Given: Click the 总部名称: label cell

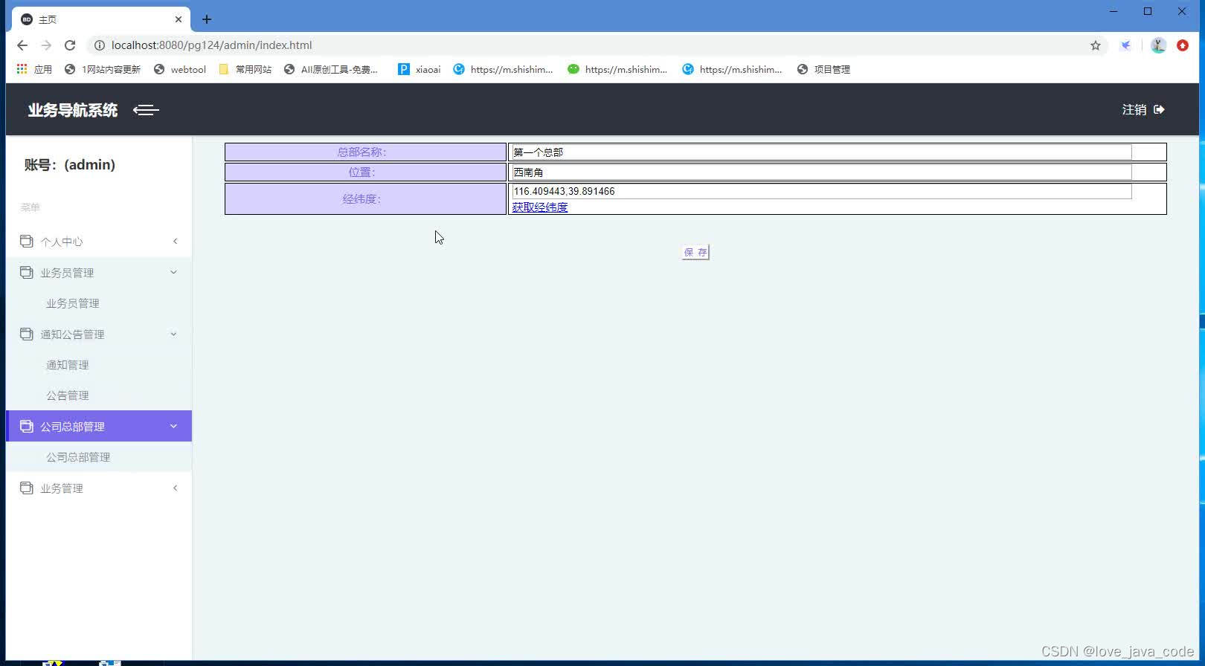Looking at the screenshot, I should [x=365, y=152].
